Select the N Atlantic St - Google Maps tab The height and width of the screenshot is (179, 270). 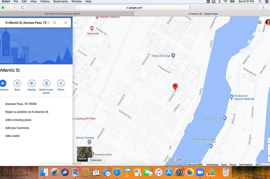tap(202, 14)
